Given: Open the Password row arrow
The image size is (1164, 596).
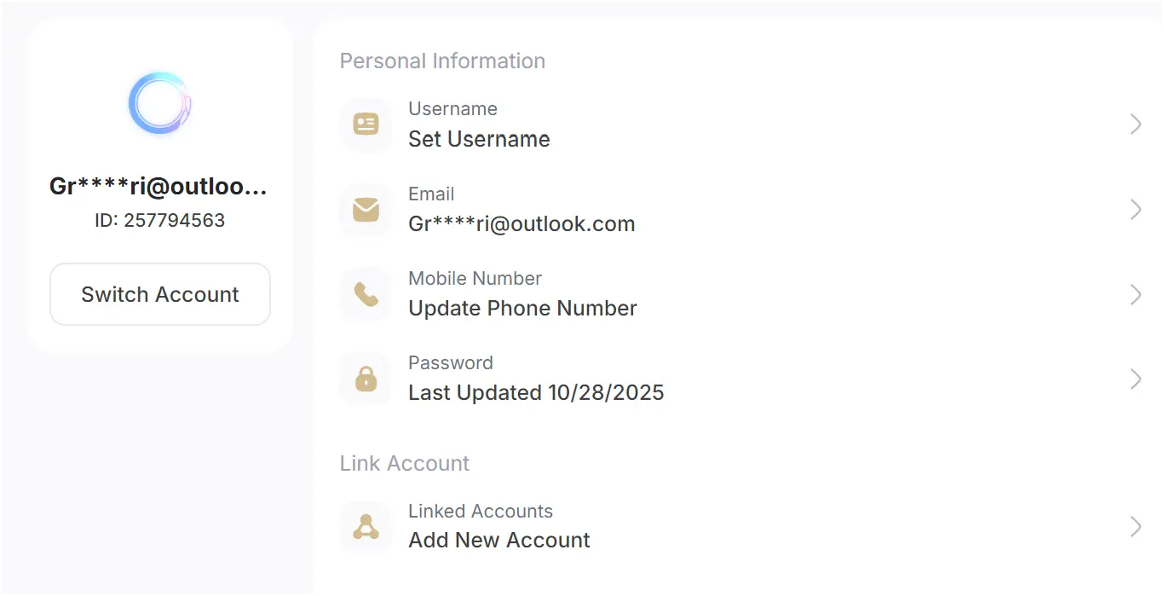Looking at the screenshot, I should (x=1135, y=379).
